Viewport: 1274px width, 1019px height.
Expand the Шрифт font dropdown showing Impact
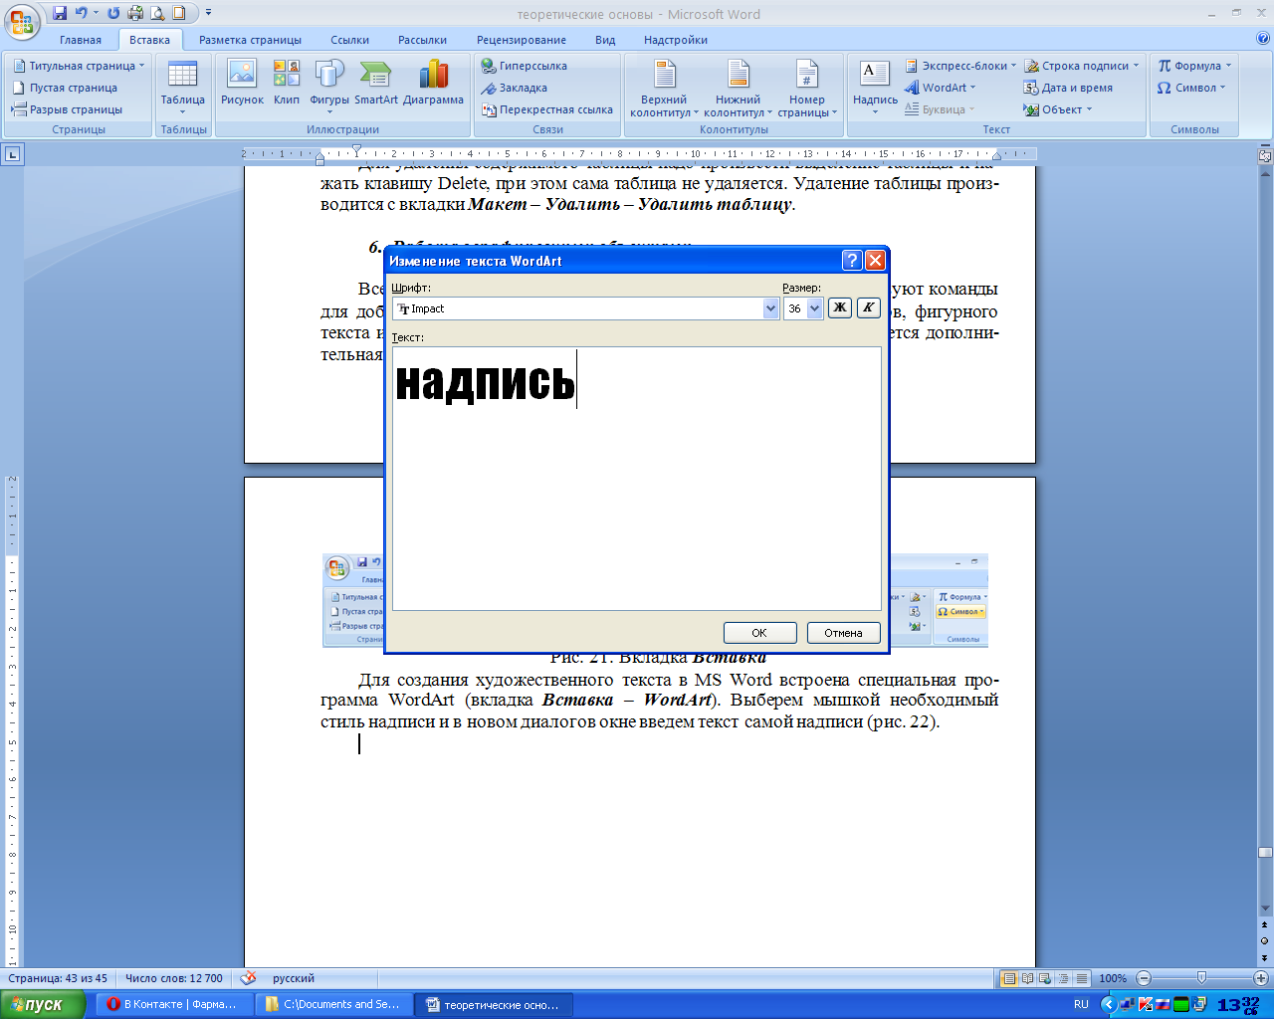coord(770,308)
